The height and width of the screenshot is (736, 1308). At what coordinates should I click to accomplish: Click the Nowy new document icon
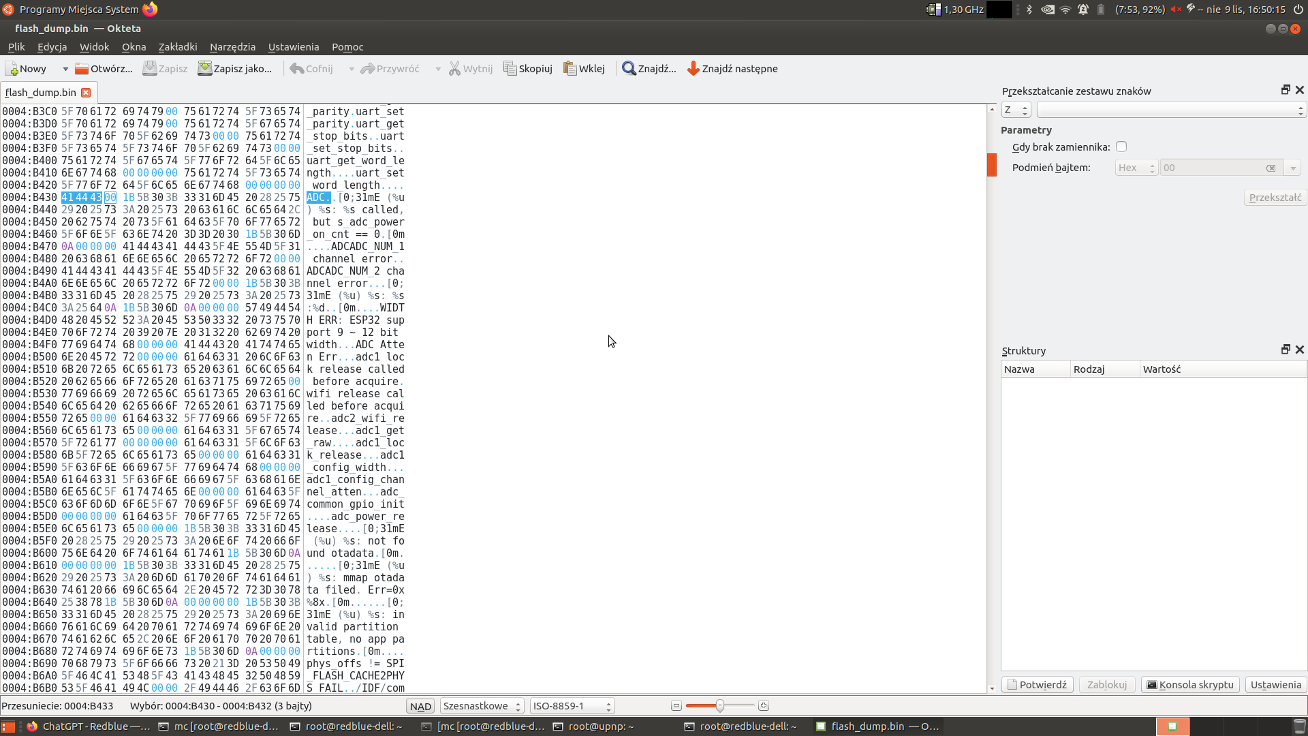pyautogui.click(x=12, y=69)
